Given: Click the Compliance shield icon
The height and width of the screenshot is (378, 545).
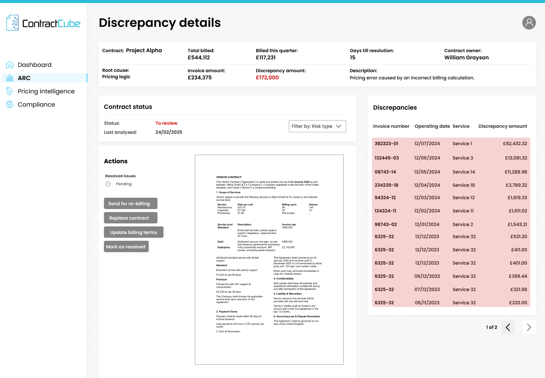Looking at the screenshot, I should click(10, 104).
